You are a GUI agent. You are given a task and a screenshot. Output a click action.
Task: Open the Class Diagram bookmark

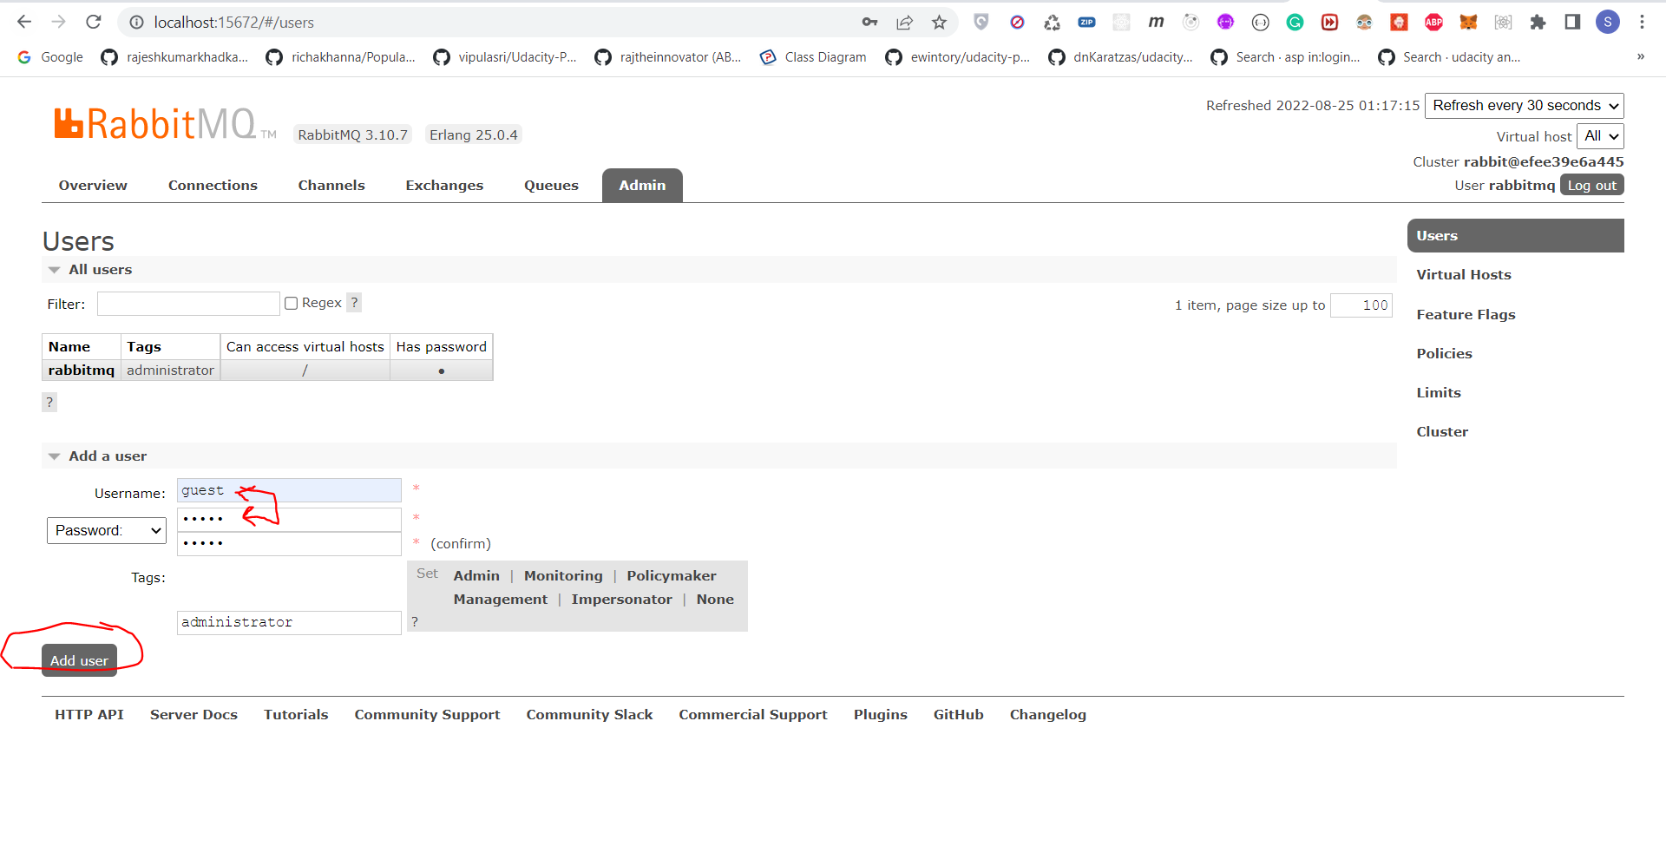813,57
